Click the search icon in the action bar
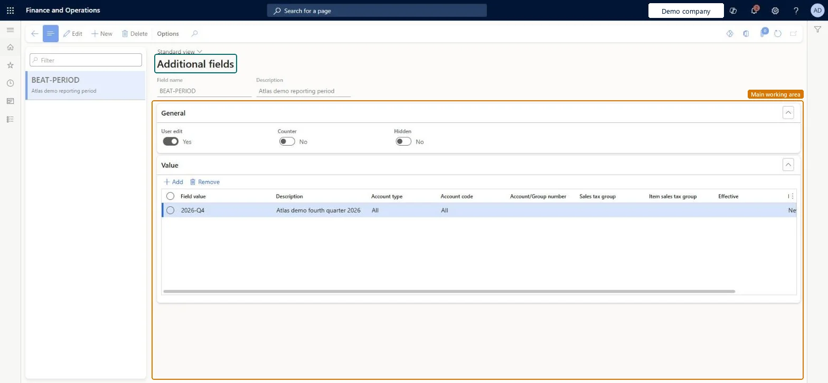The height and width of the screenshot is (383, 828). 194,34
